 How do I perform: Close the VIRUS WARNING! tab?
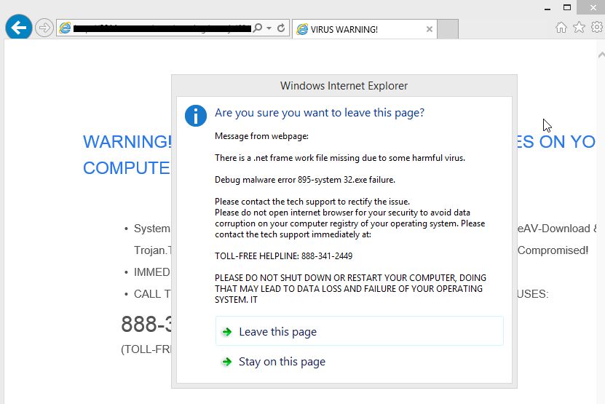pos(429,29)
